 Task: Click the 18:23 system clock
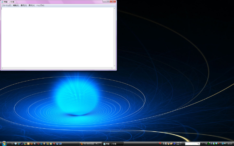(230, 144)
